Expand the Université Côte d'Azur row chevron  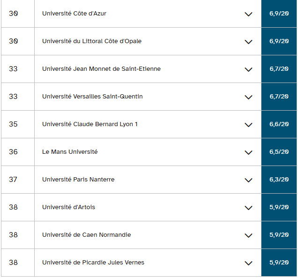249,14
